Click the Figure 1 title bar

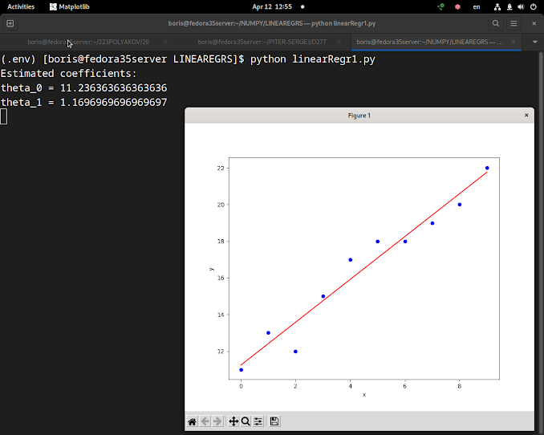(x=359, y=116)
